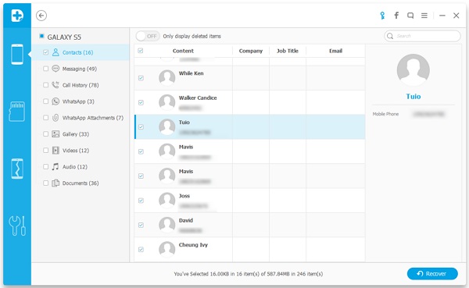Image resolution: width=469 pixels, height=288 pixels.
Task: Toggle Only display deleted items switch
Action: 148,36
